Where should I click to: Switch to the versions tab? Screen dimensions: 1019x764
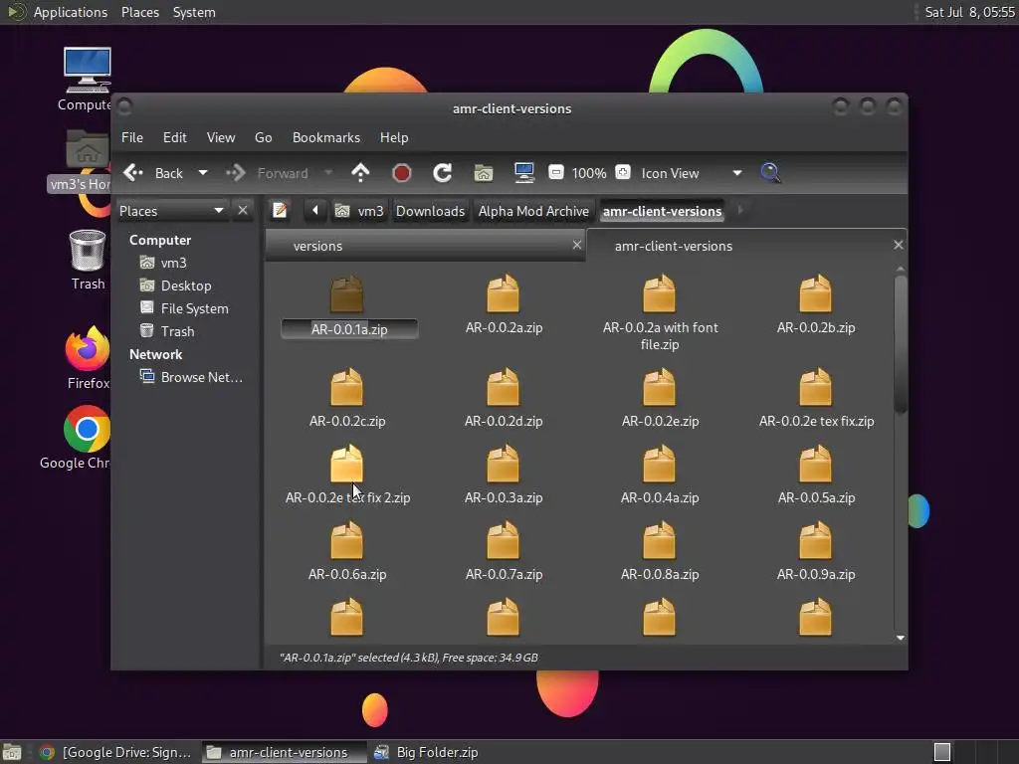pos(318,246)
